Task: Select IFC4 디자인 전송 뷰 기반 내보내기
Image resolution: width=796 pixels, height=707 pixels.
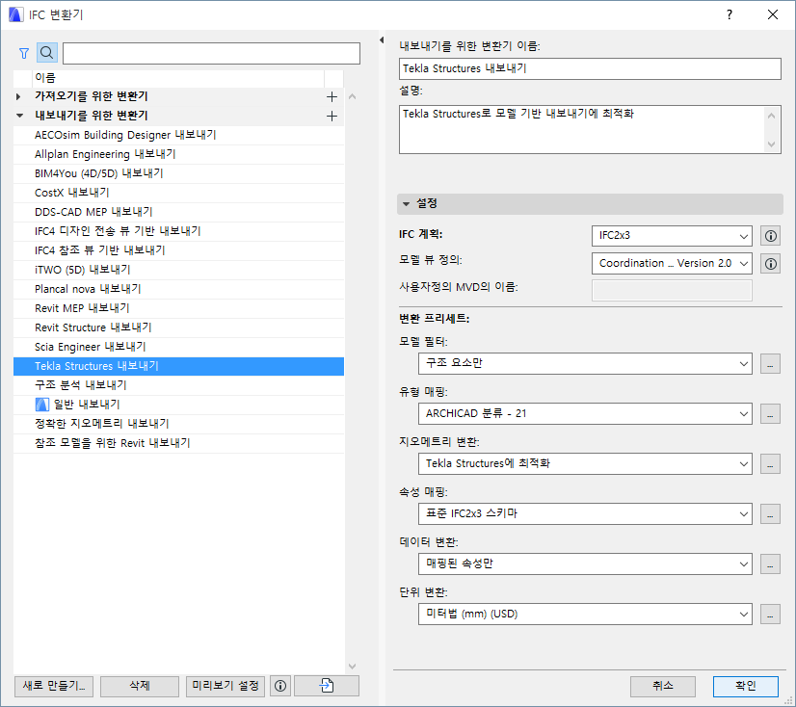Action: (x=178, y=231)
